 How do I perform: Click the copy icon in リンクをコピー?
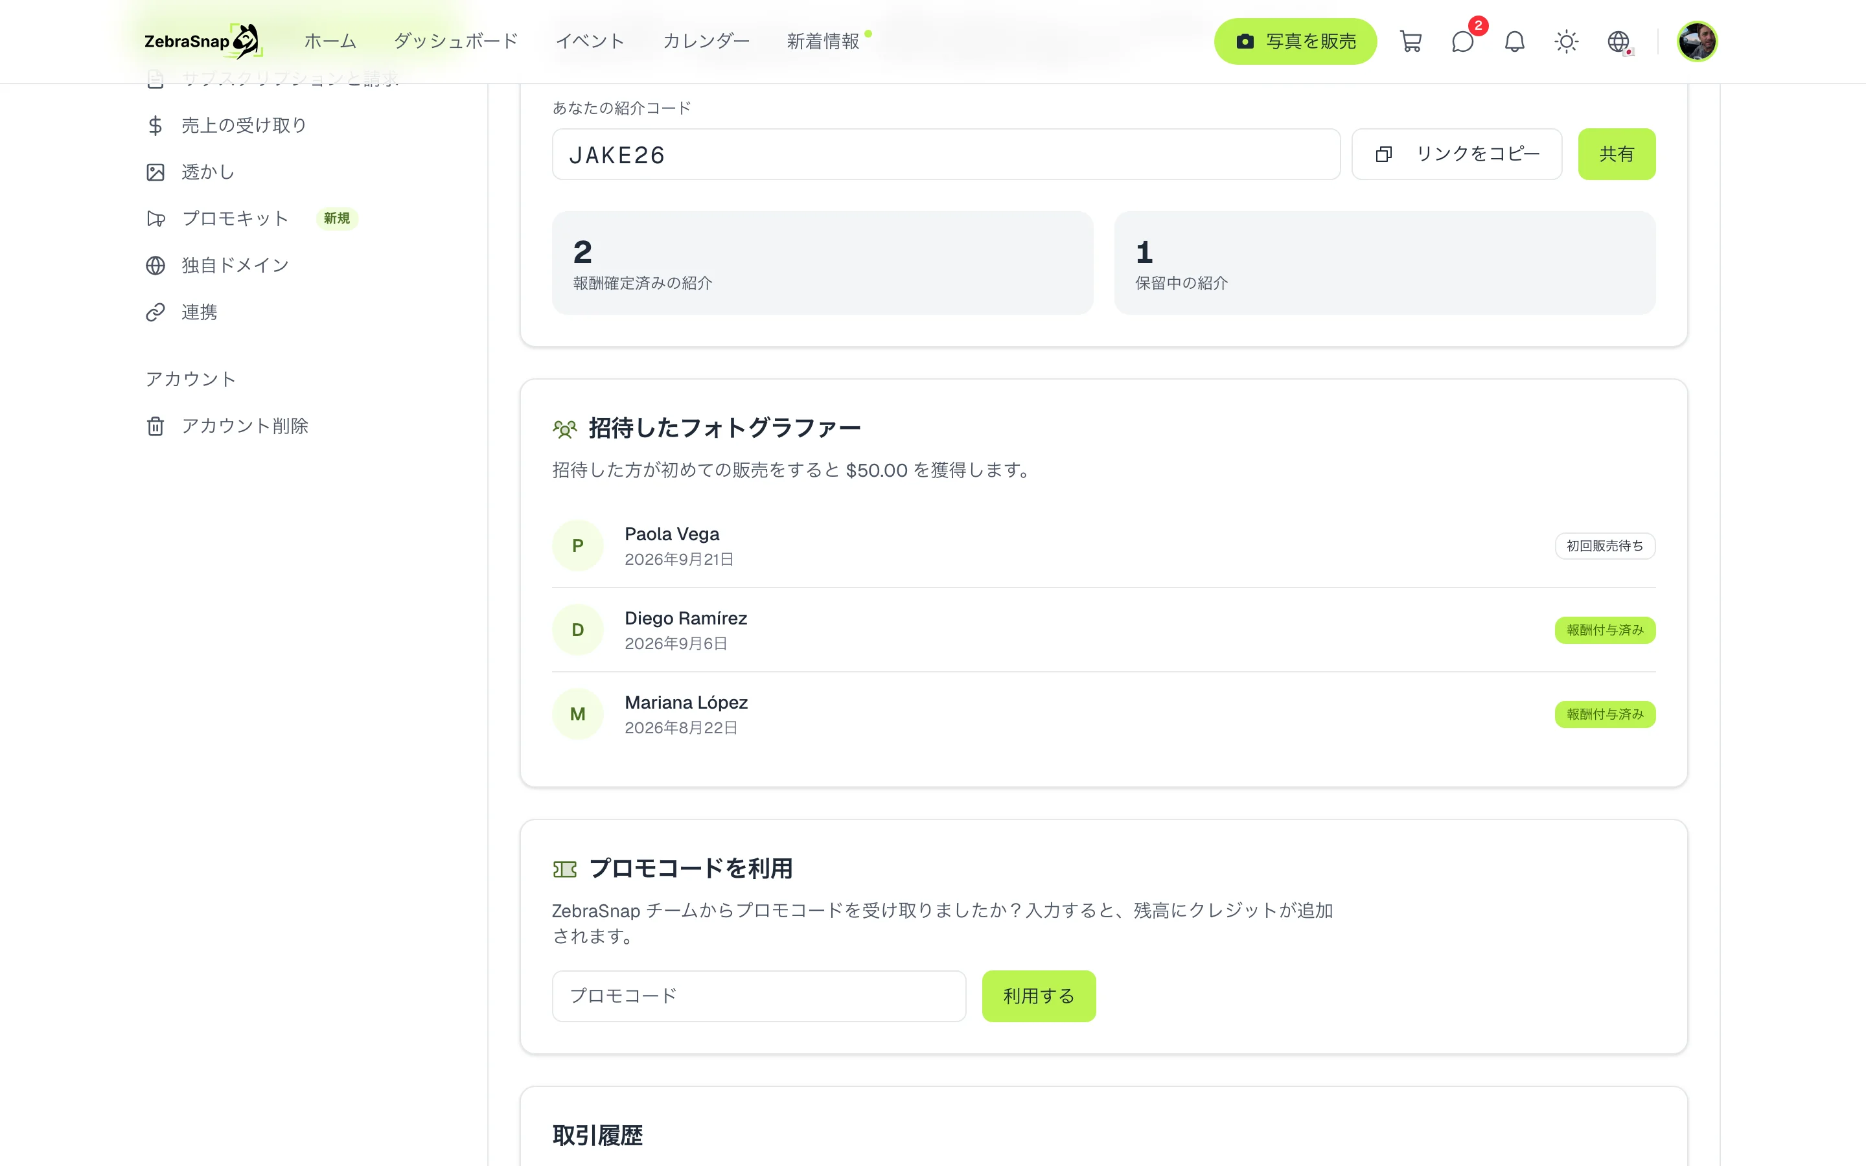click(x=1383, y=154)
